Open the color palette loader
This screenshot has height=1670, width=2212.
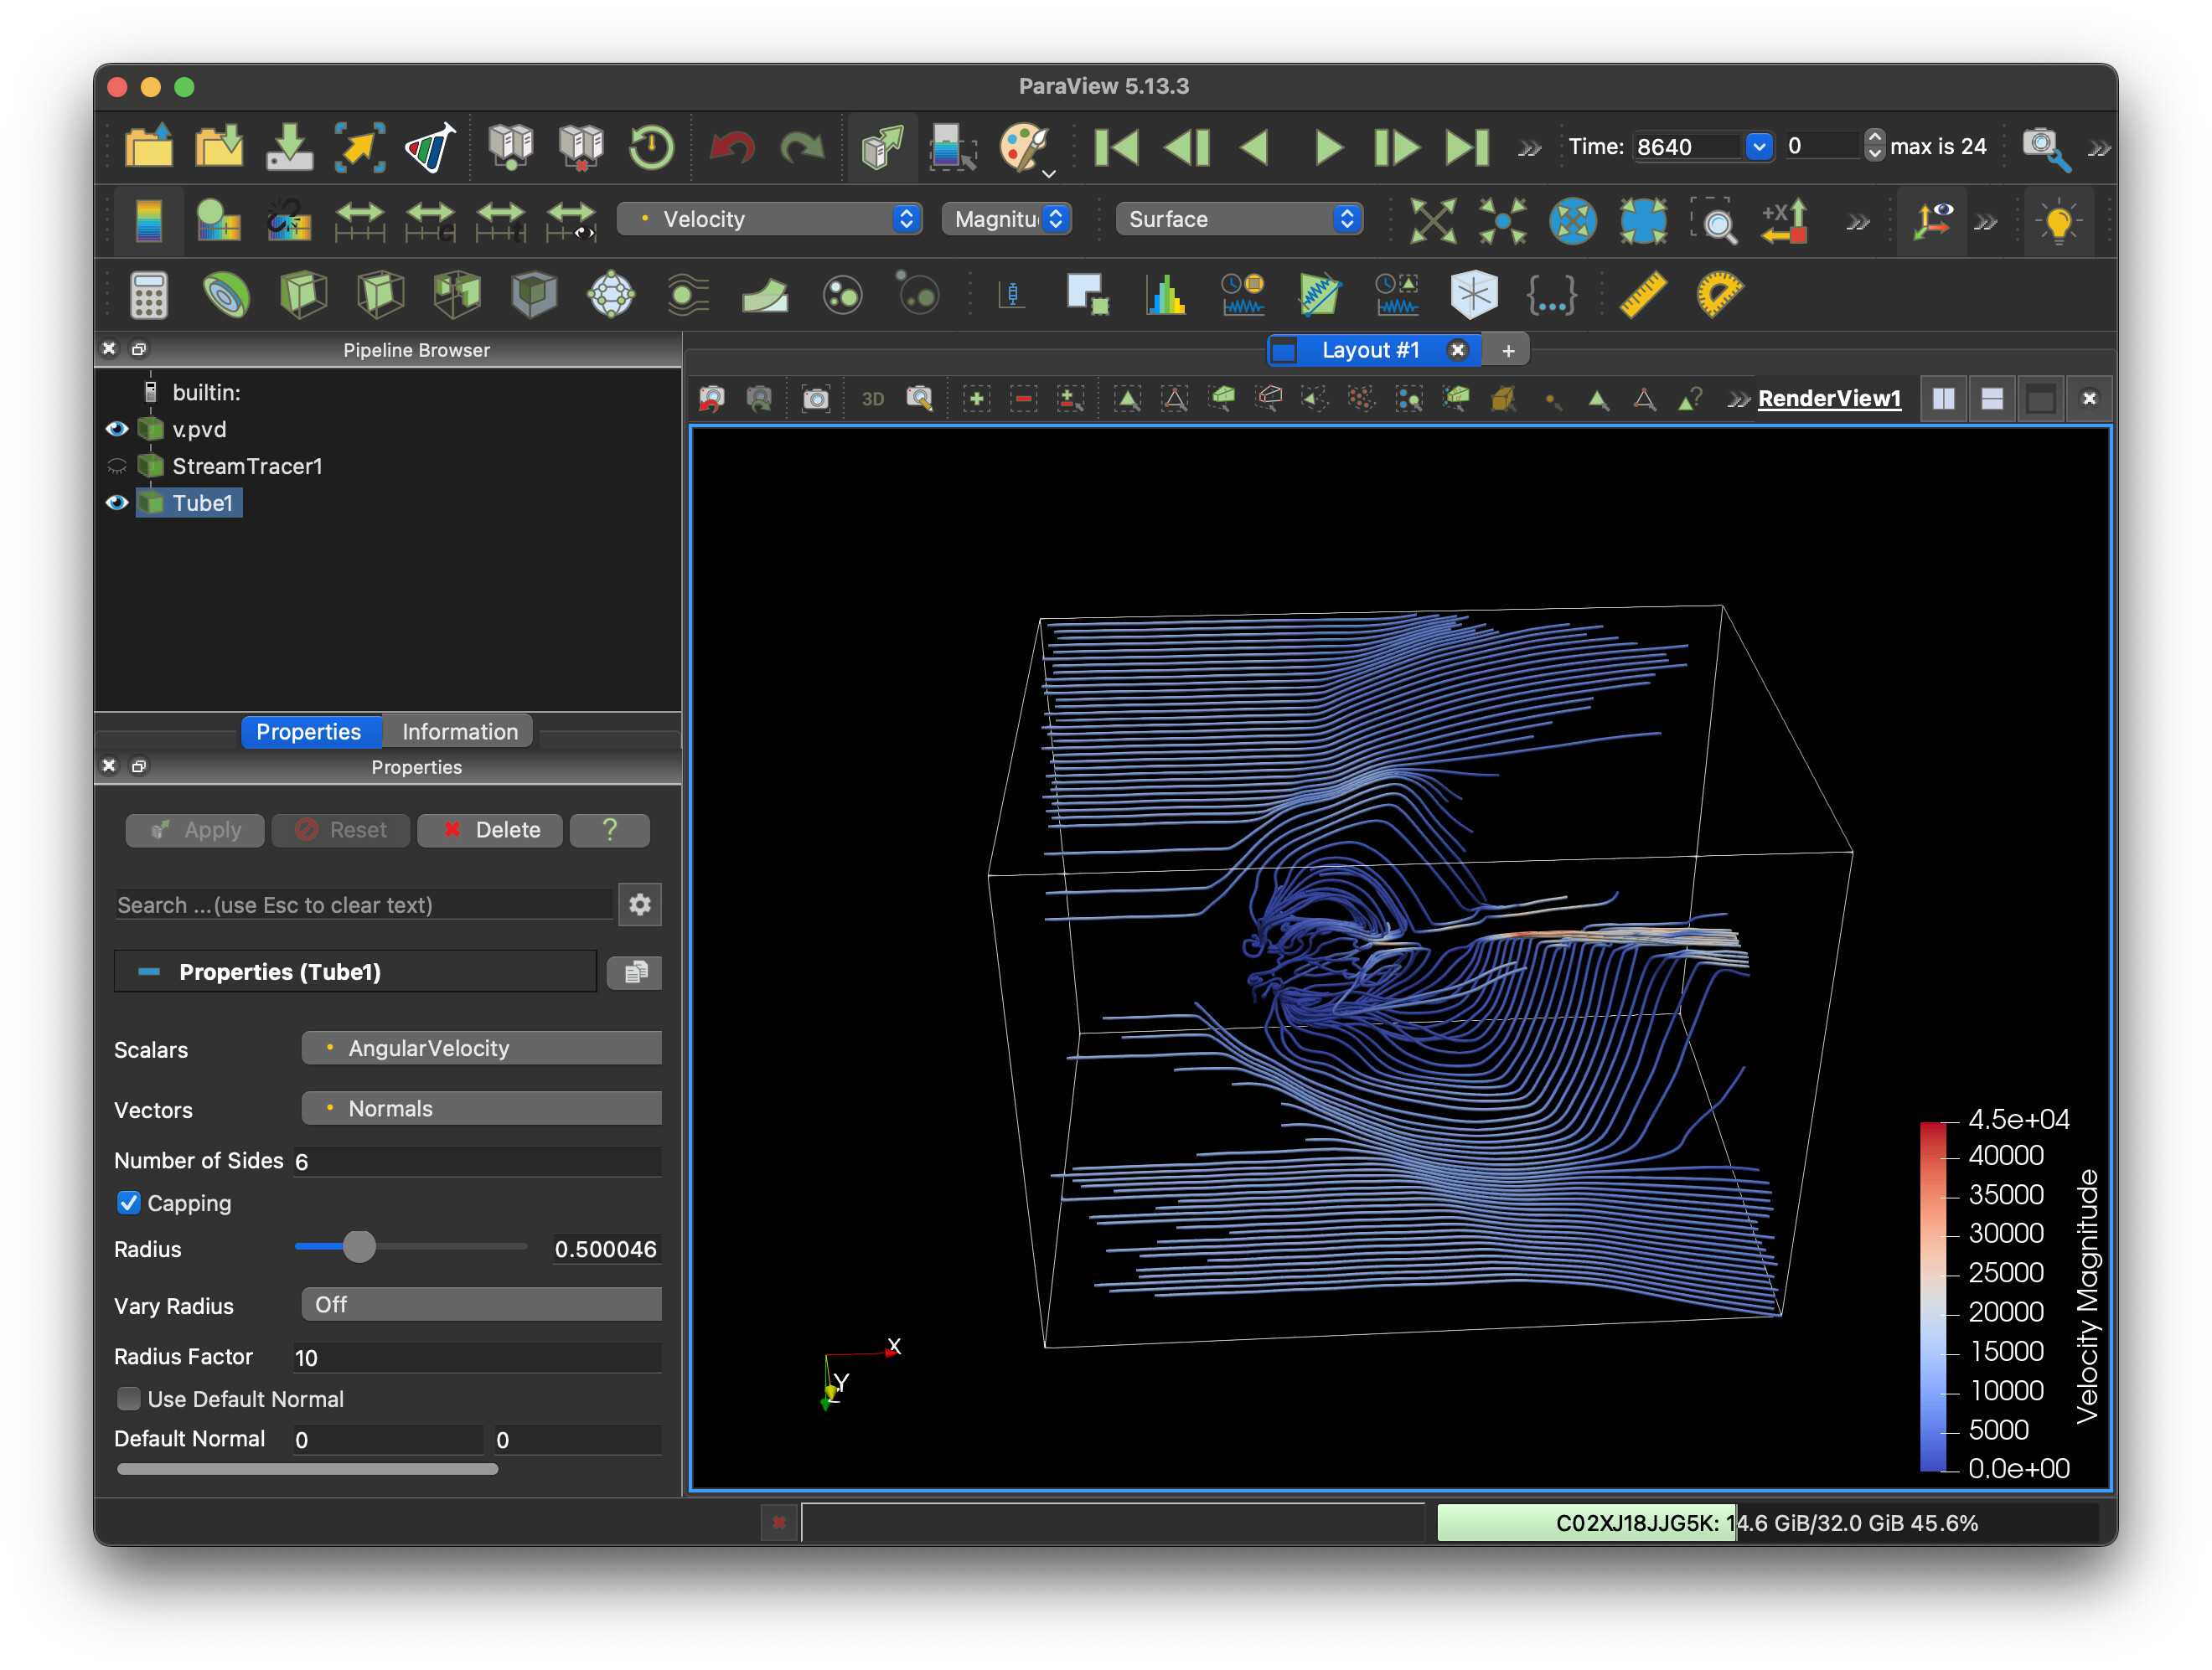tap(1025, 148)
